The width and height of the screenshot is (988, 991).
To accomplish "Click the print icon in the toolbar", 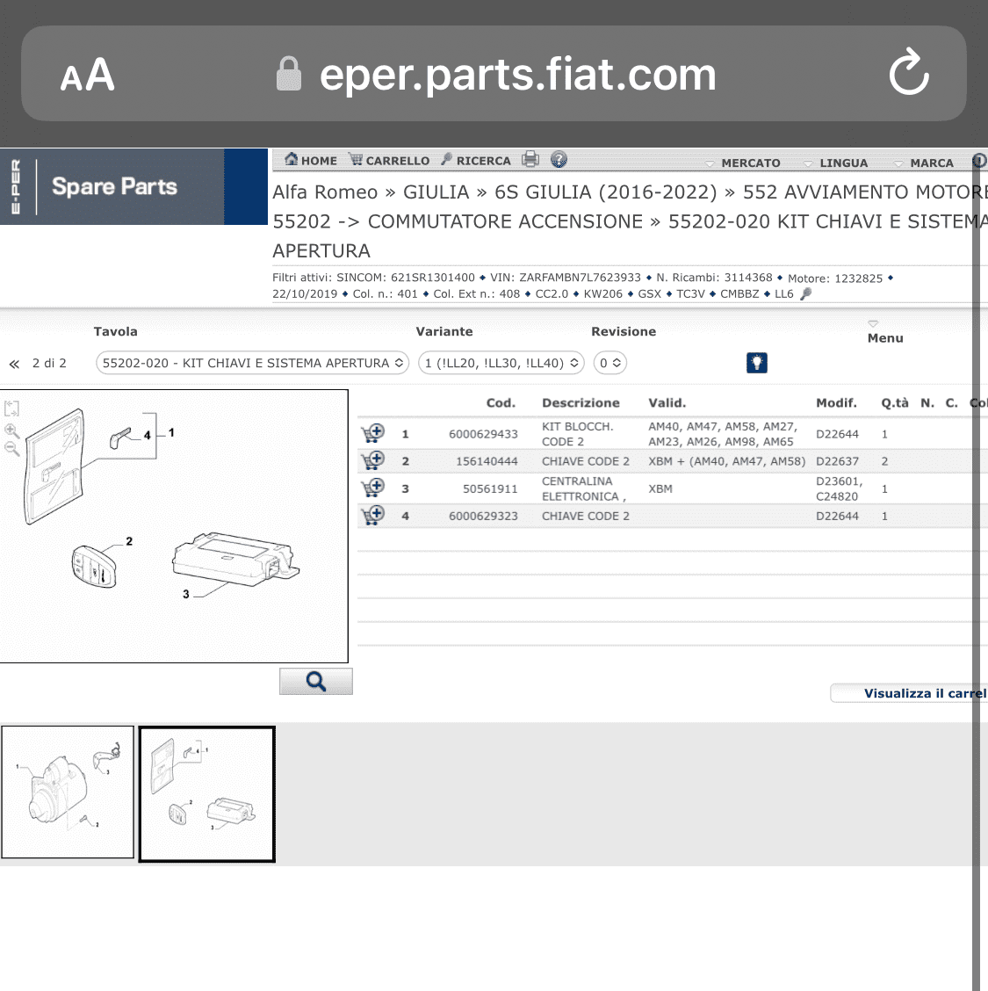I will (x=530, y=159).
